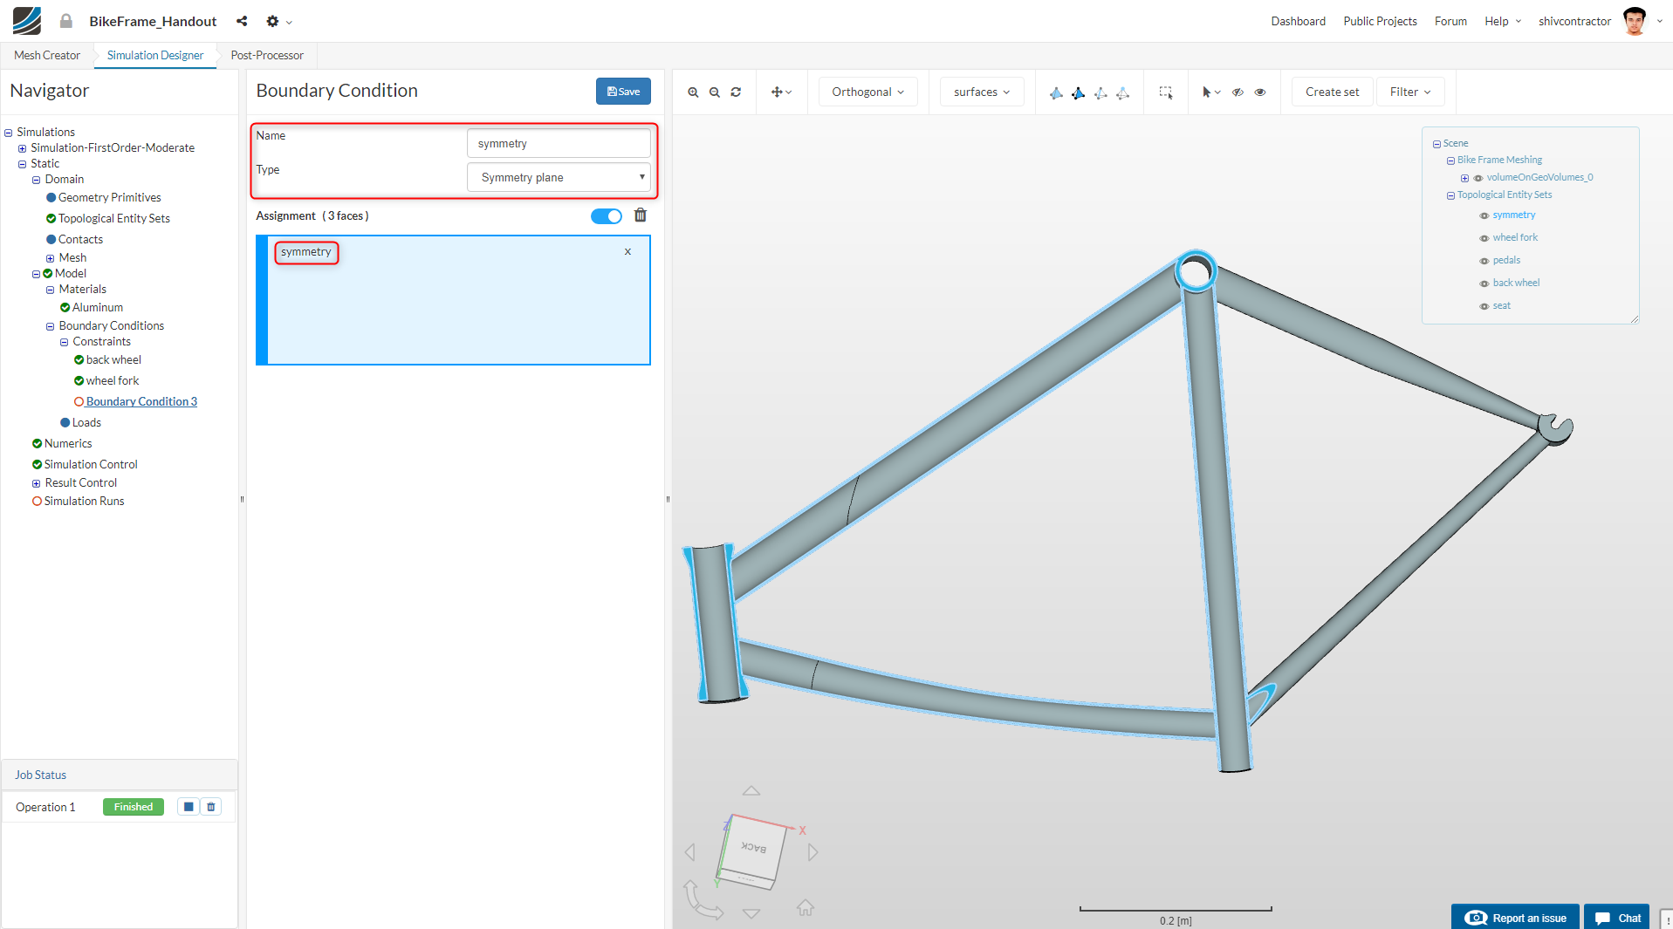
Task: Click the share project icon
Action: [x=242, y=21]
